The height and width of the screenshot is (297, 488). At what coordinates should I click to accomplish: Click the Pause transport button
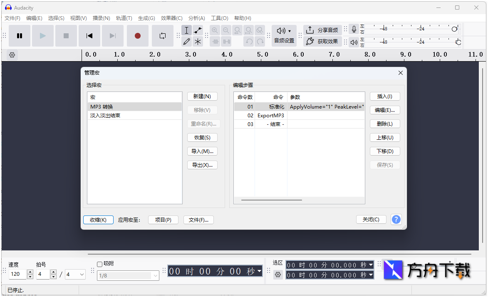[x=20, y=36]
